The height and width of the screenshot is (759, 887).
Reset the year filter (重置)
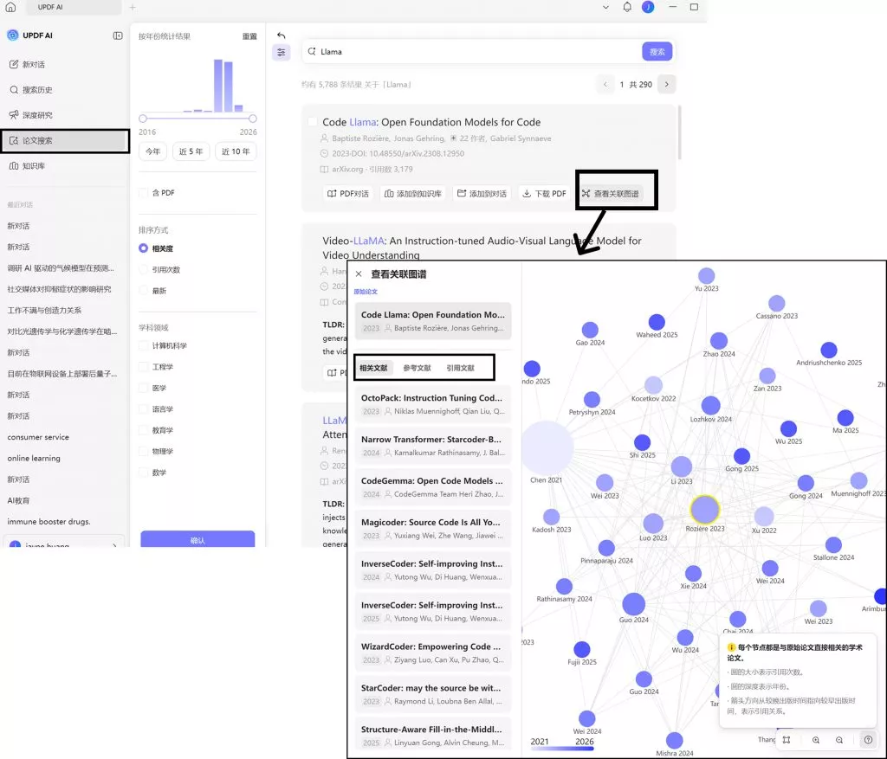(249, 36)
